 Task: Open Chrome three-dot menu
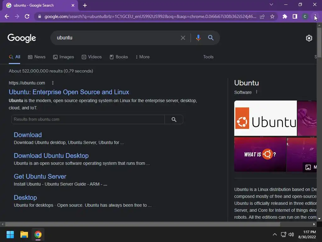pyautogui.click(x=315, y=16)
